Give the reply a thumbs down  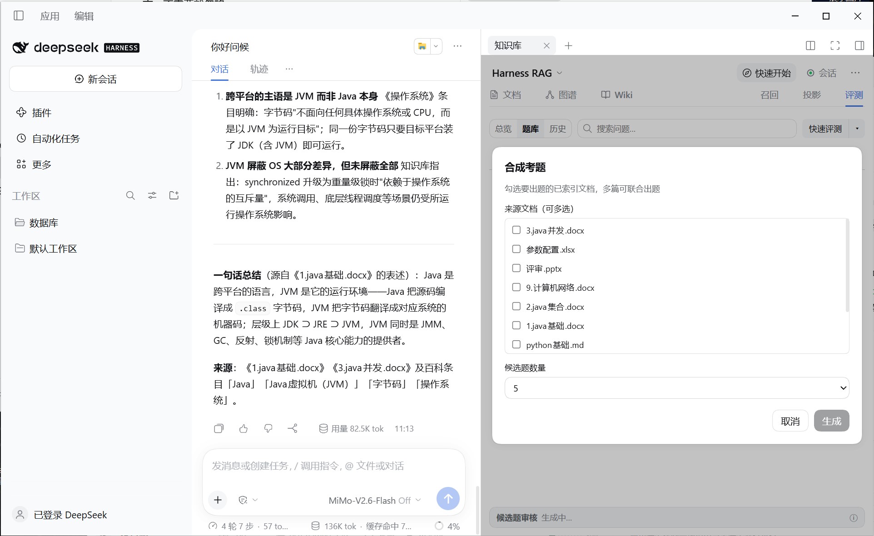[268, 428]
